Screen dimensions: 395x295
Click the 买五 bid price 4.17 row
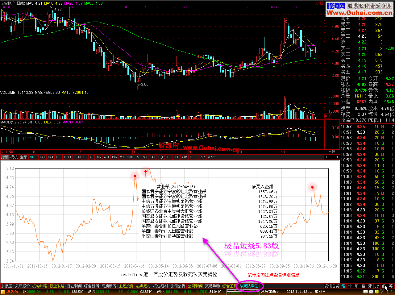pos(367,72)
